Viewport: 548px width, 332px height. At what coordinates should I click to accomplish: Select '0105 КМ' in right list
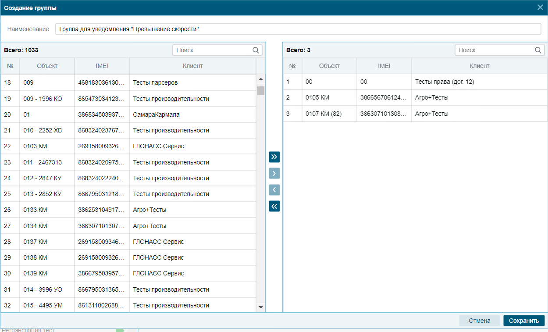click(415, 97)
